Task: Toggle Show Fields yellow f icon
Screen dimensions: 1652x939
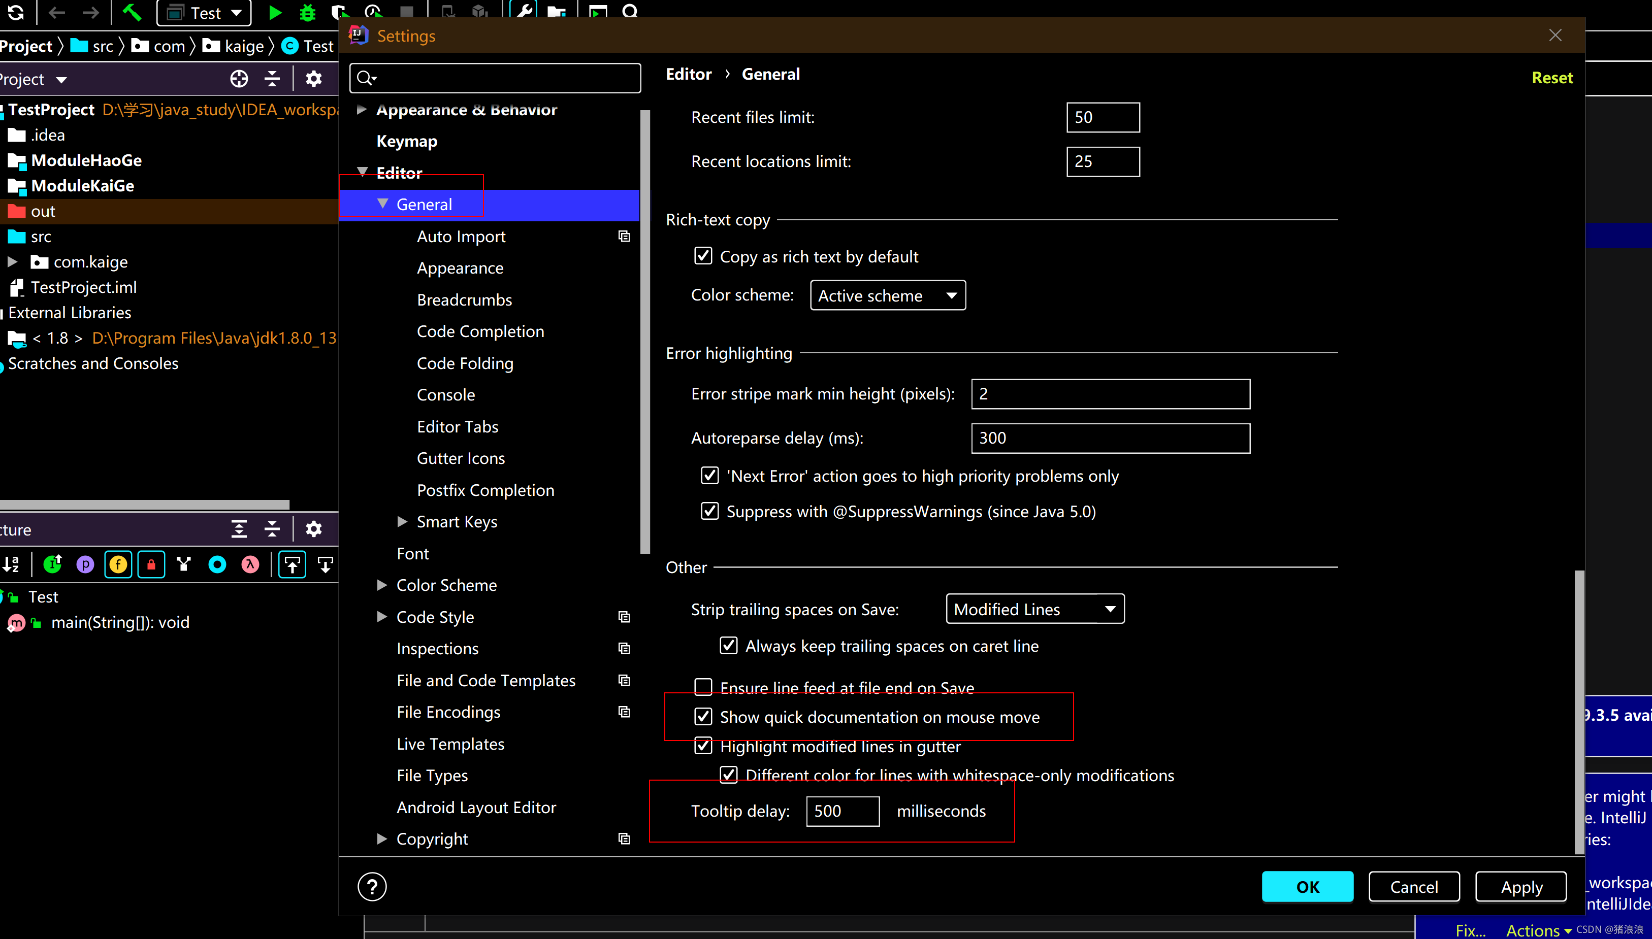Action: 118,564
